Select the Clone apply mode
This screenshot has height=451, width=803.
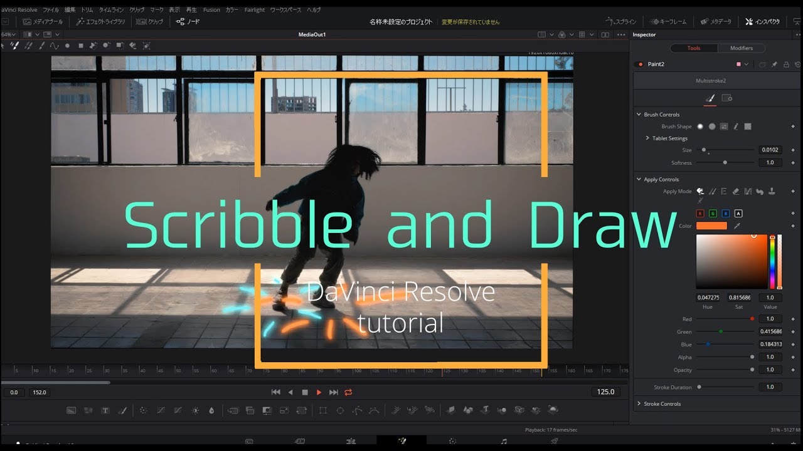click(712, 191)
